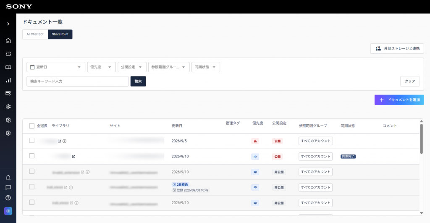Click the 更新日 column header
The width and height of the screenshot is (430, 223).
coord(177,126)
